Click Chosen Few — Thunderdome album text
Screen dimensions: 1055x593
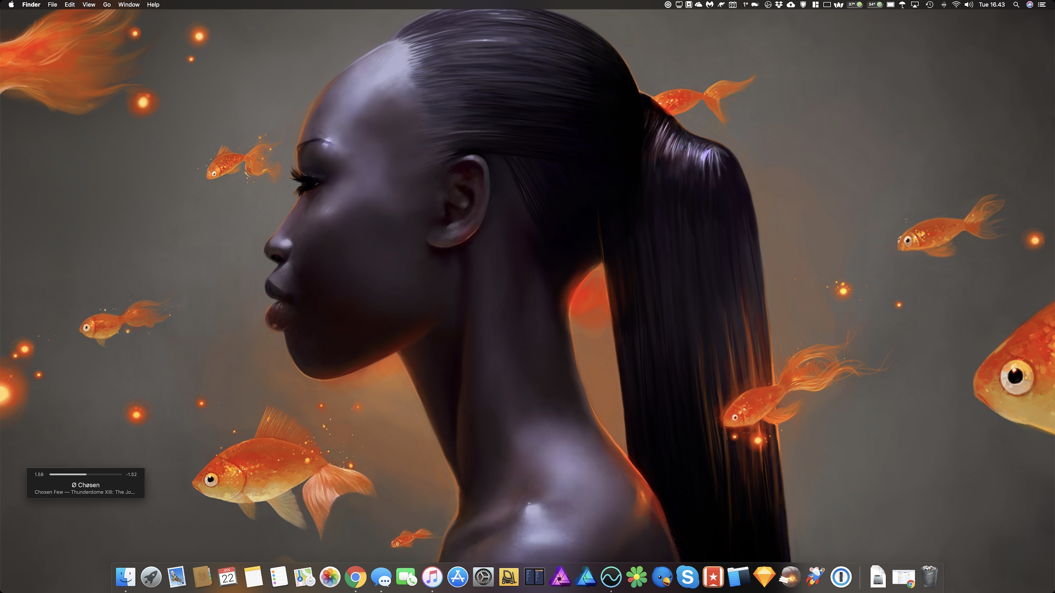coord(84,492)
